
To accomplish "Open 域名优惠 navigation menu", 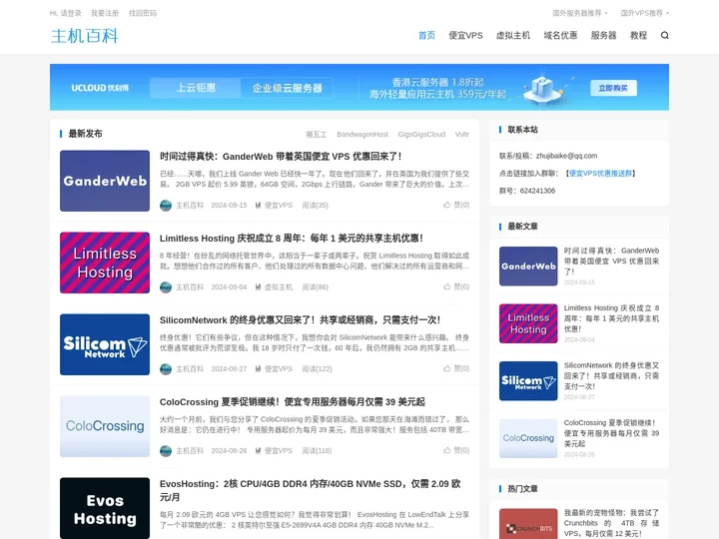I will [x=560, y=35].
